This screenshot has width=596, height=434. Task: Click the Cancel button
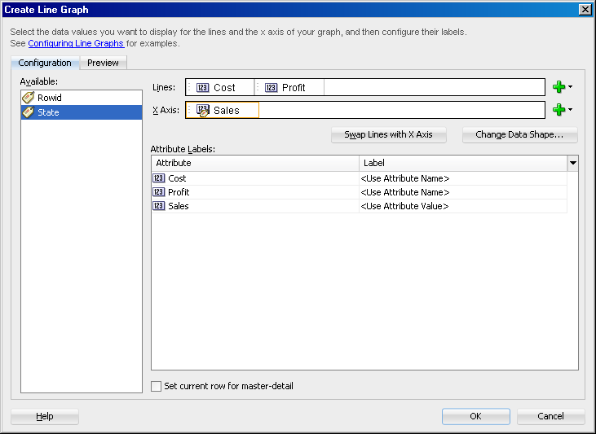tap(550, 416)
